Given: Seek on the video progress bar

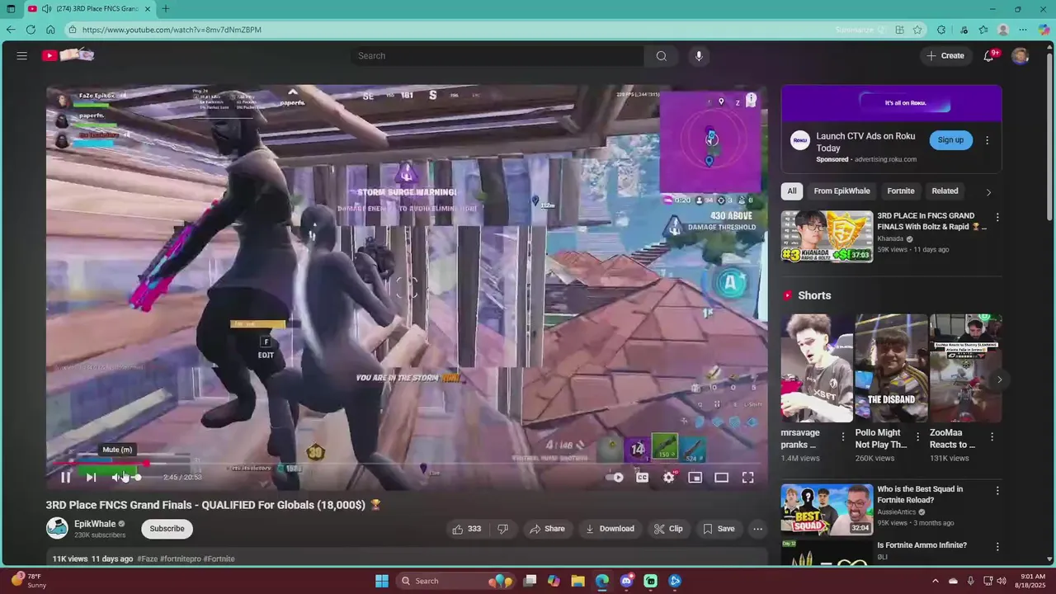Looking at the screenshot, I should click(x=407, y=464).
